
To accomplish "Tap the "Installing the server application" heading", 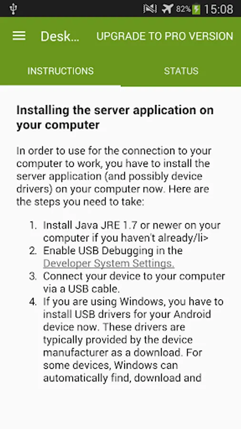I will [115, 117].
